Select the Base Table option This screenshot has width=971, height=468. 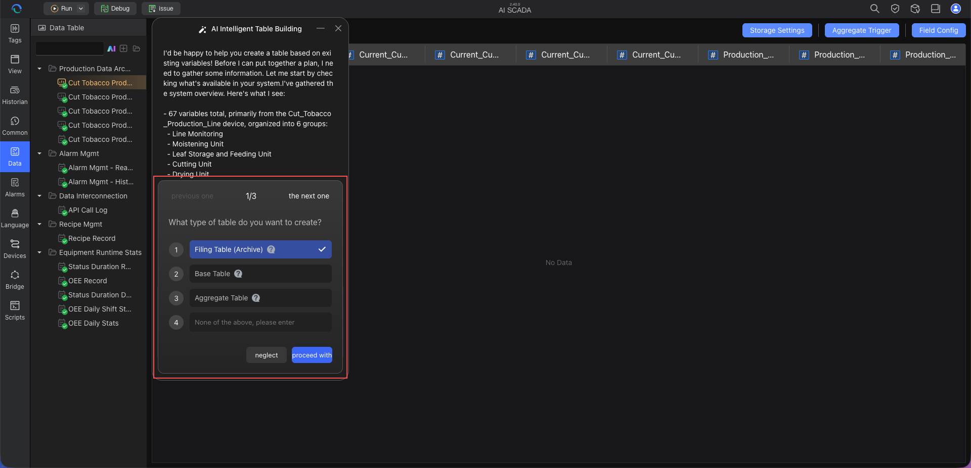tap(260, 274)
